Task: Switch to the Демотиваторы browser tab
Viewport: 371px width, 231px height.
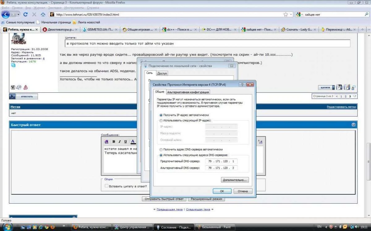Action: pyautogui.click(x=60, y=30)
